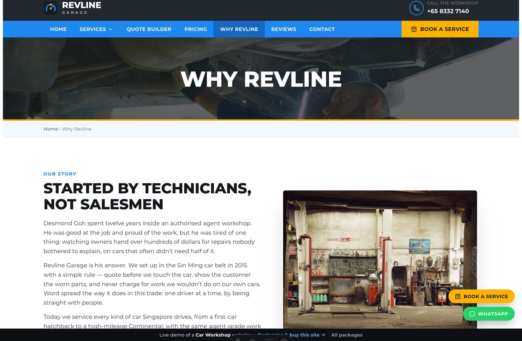Click the 'CALL THE WORKSHOP' label
The image size is (522, 341).
(x=453, y=3)
